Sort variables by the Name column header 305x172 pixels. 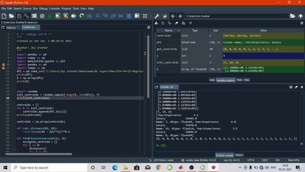[x=168, y=31]
